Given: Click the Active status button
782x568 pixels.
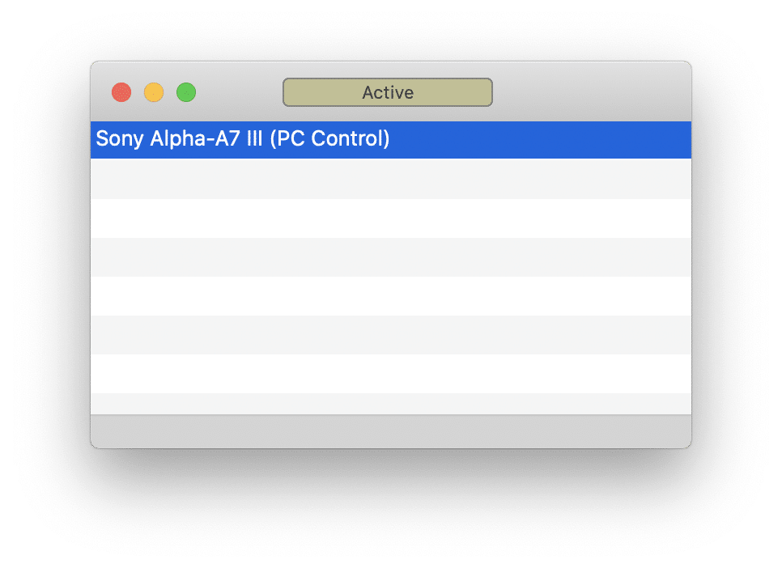Looking at the screenshot, I should pyautogui.click(x=387, y=92).
